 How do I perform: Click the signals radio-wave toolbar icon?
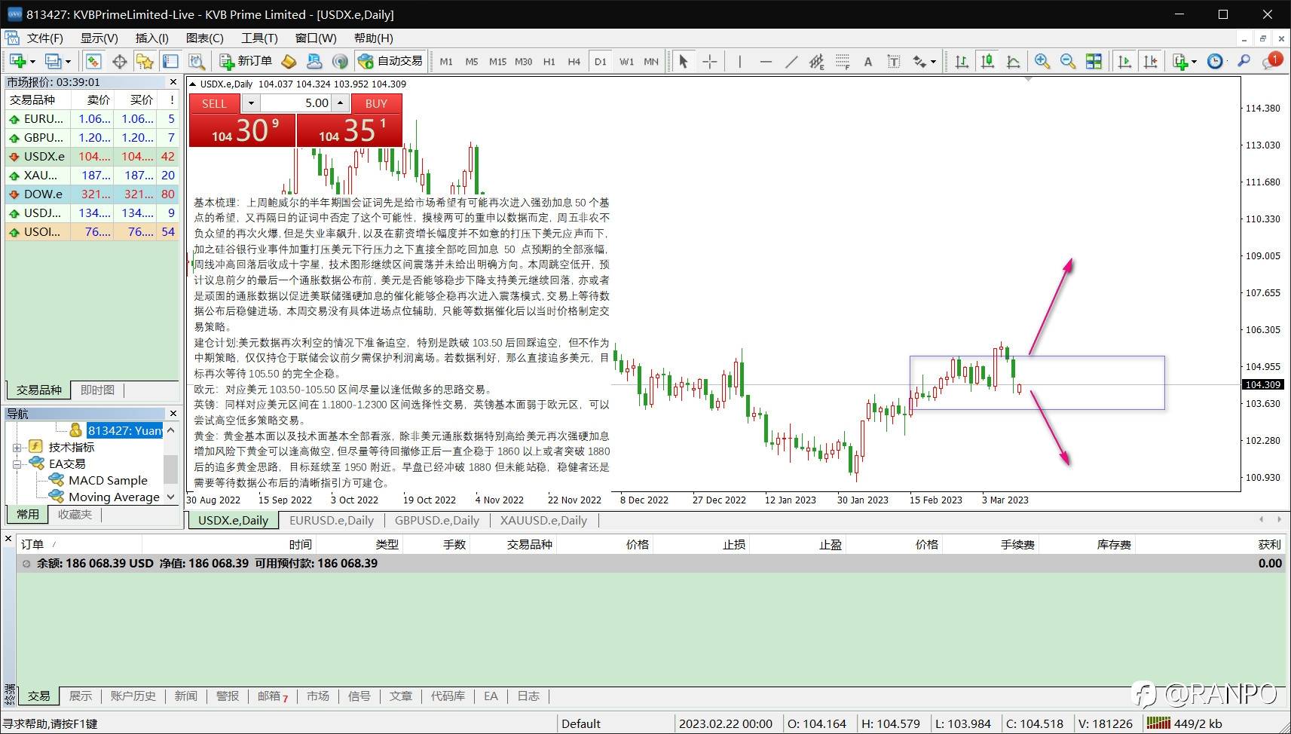click(340, 61)
